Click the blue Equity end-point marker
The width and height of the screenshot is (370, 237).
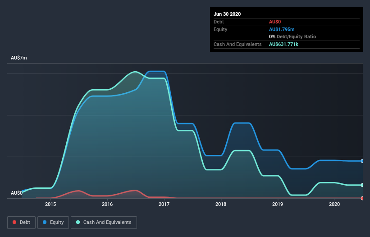(362, 161)
